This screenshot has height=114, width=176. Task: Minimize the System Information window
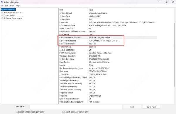click(x=160, y=2)
